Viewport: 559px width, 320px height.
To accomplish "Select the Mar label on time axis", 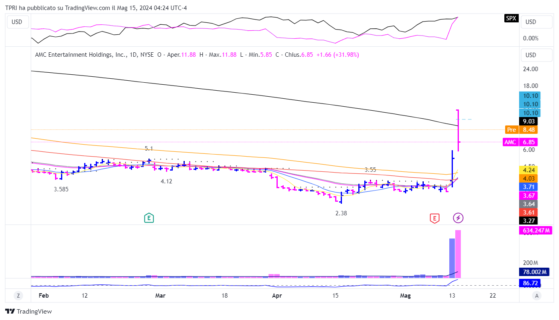I will click(160, 296).
